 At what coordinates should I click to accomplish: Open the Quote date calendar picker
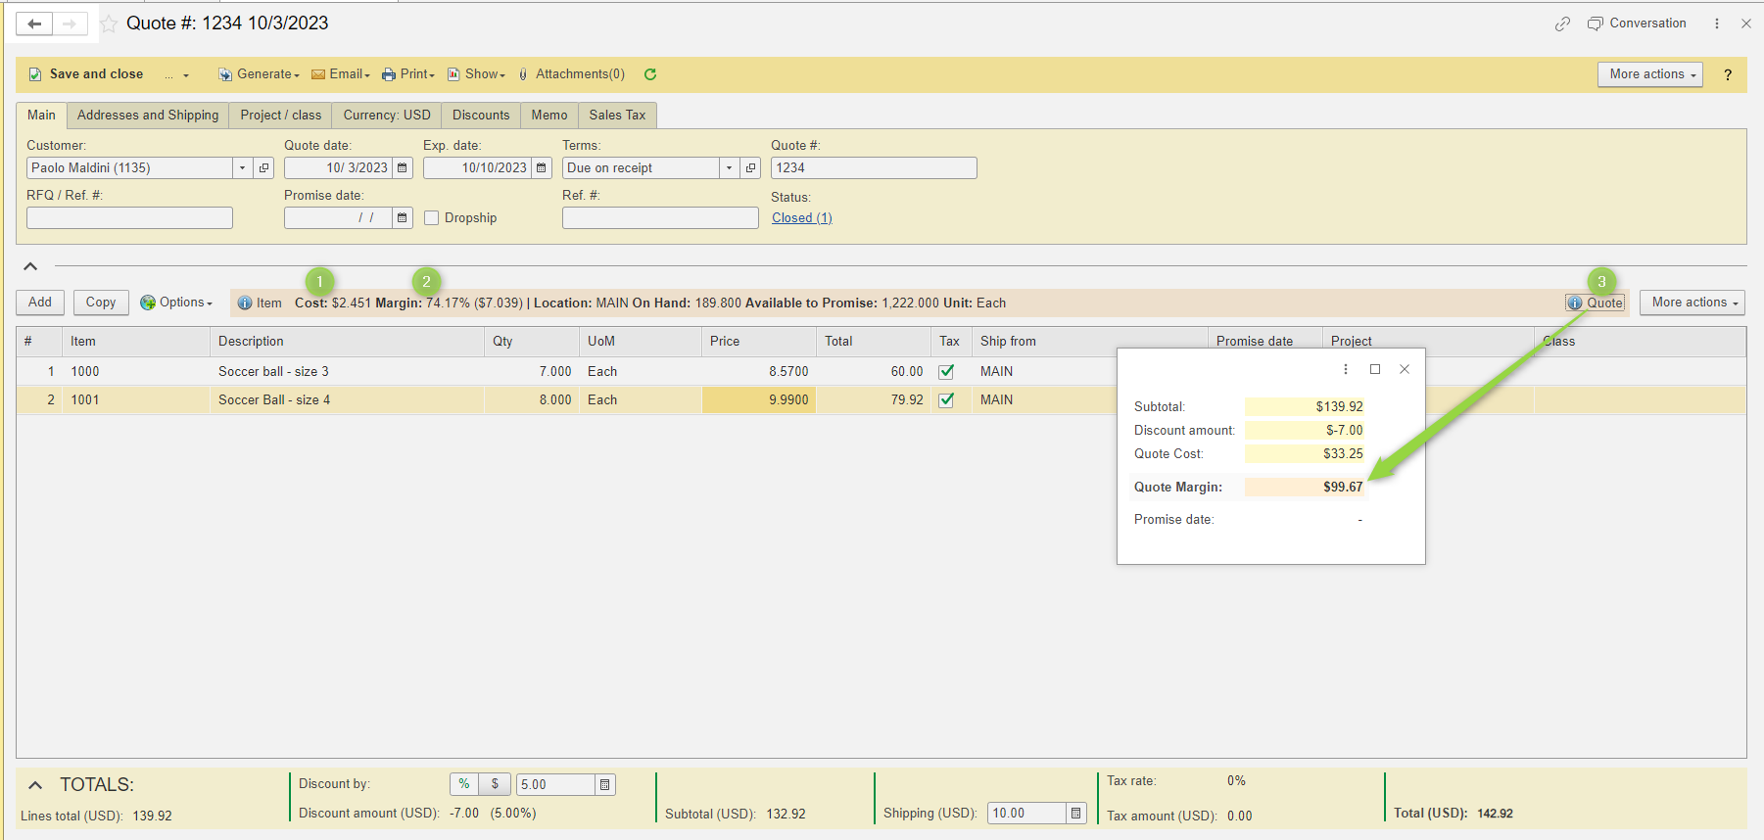tap(403, 168)
